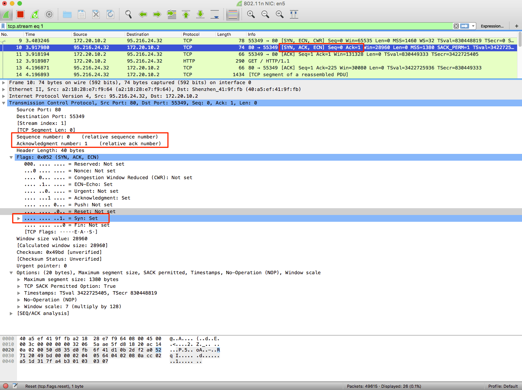This screenshot has width=522, height=390.
Task: Expand the Ethernet II tree node
Action: [4, 89]
